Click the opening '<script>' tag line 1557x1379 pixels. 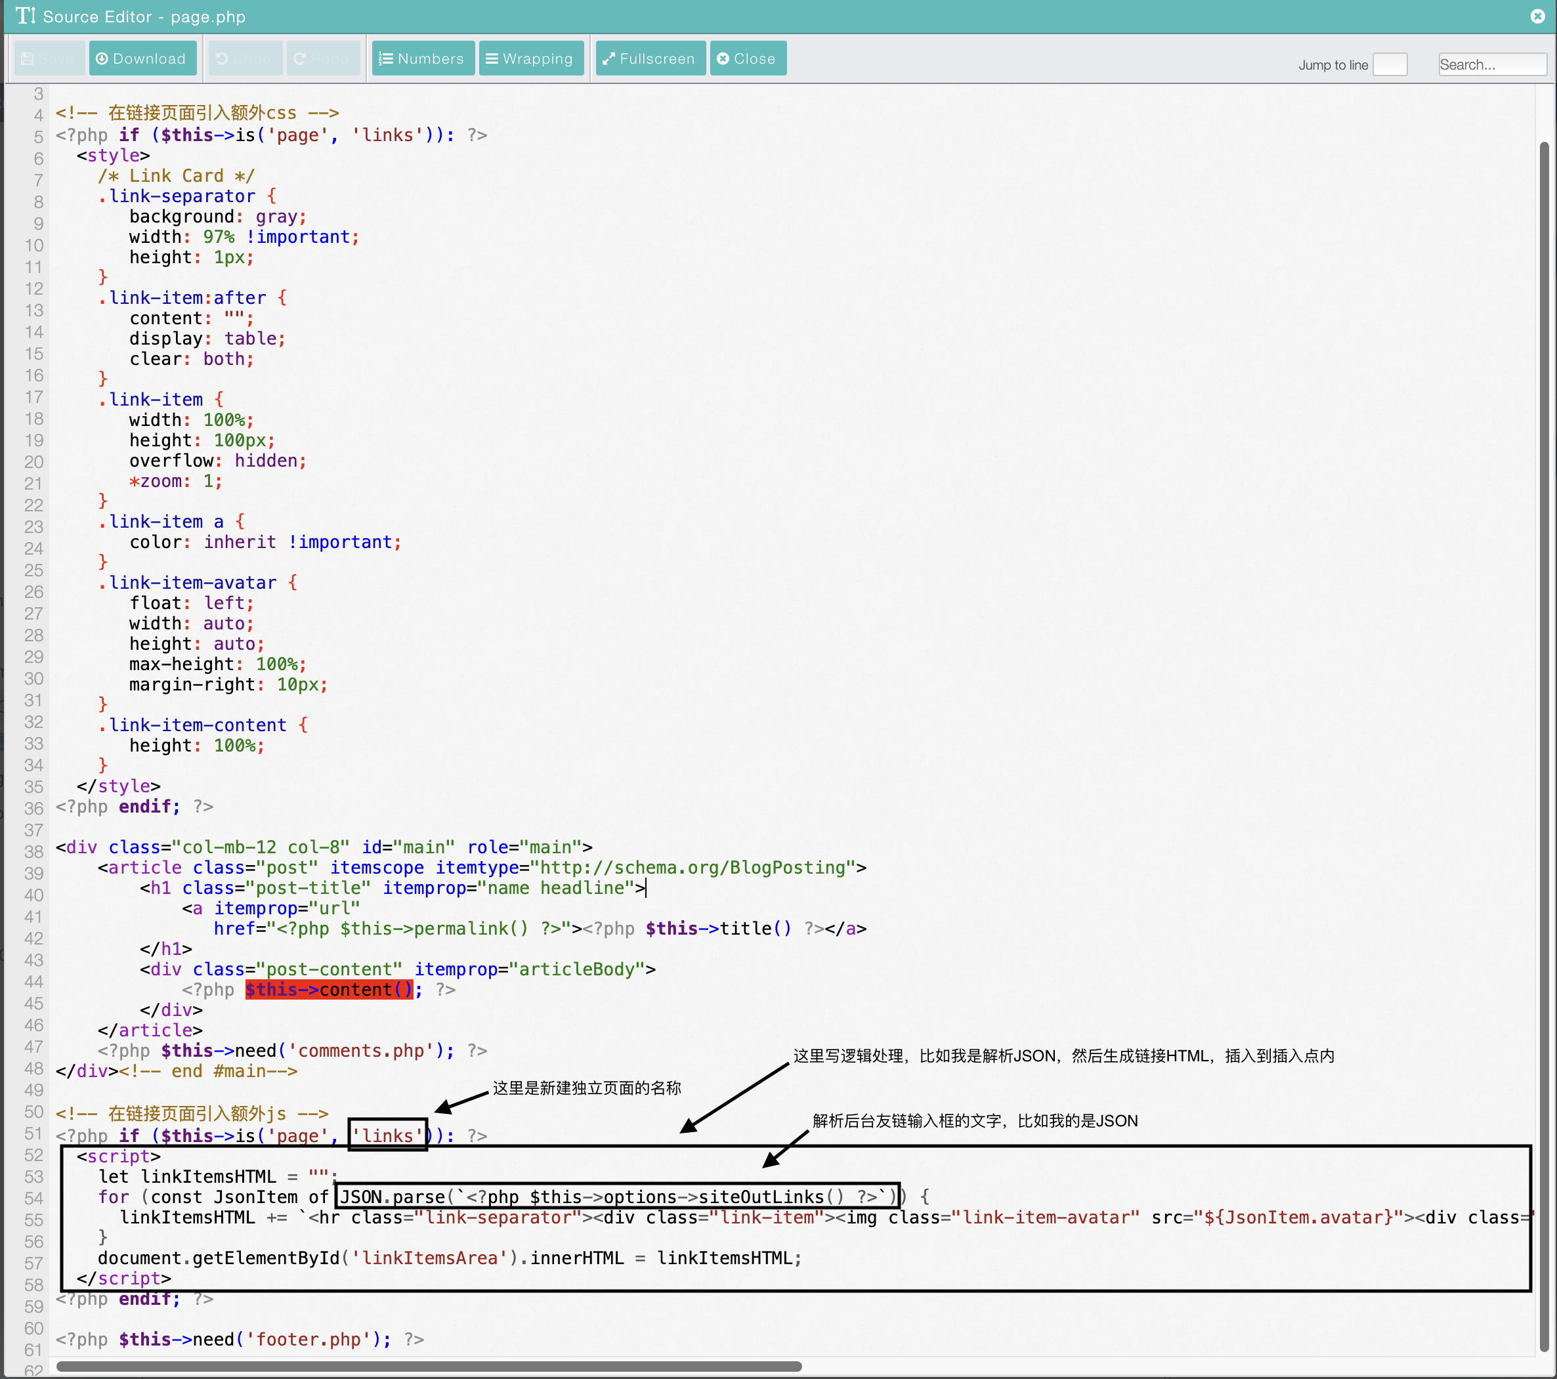pos(119,1156)
